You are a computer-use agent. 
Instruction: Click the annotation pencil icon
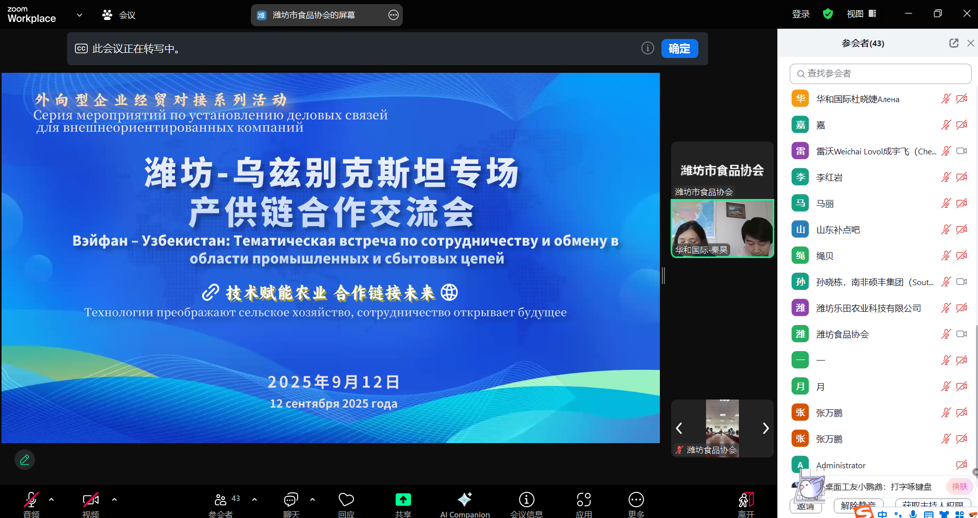(25, 460)
